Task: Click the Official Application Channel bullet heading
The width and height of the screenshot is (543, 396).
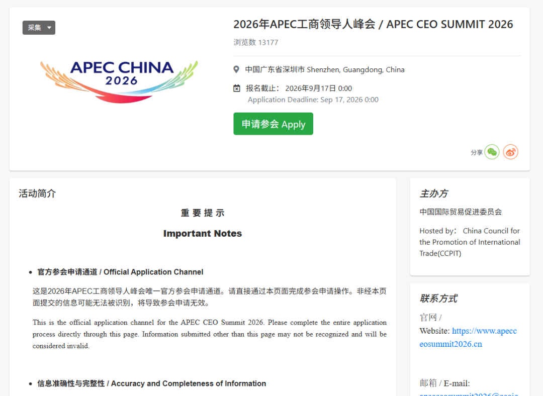Action: click(120, 272)
